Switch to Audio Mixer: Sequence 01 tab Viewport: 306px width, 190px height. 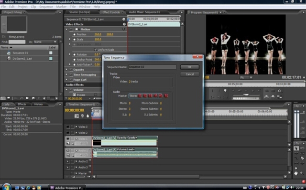pyautogui.click(x=144, y=12)
